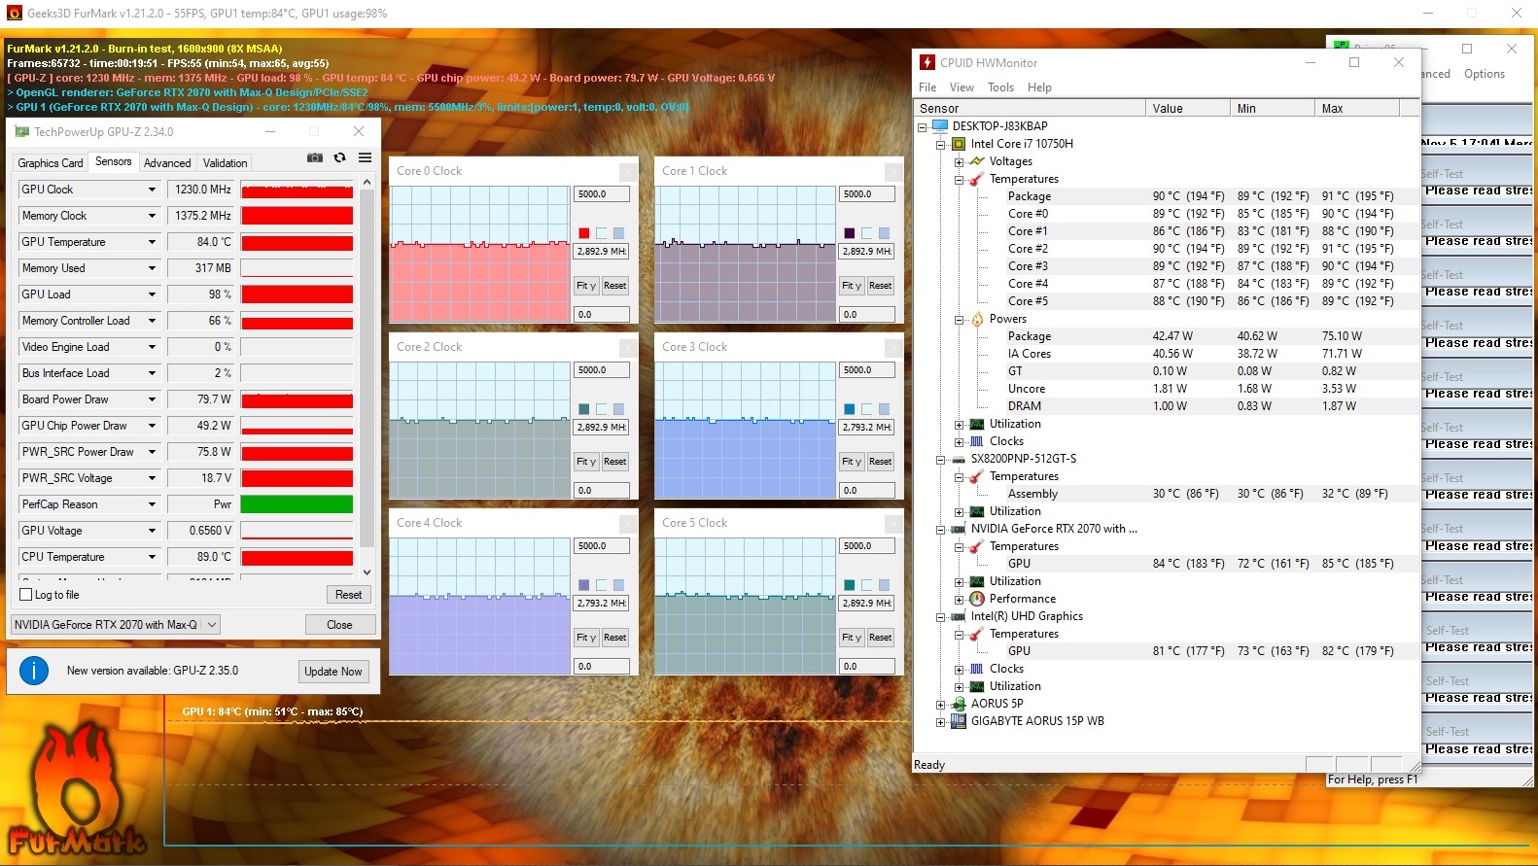The width and height of the screenshot is (1538, 866).
Task: Click the GPU-Z sensors vertical scrollbar
Action: pyautogui.click(x=367, y=377)
